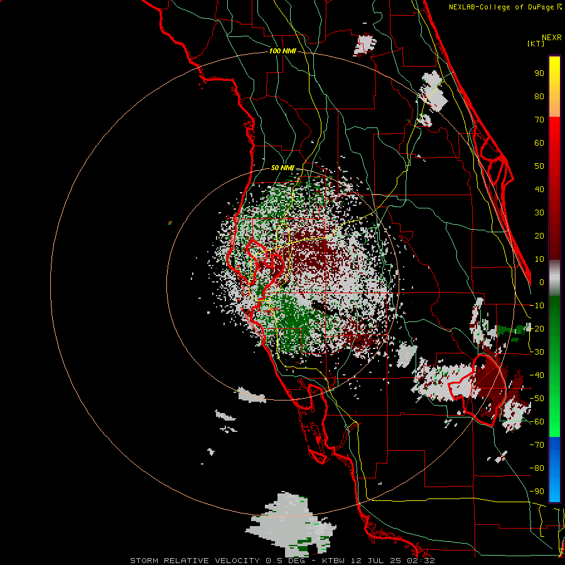Click the -90 value on velocity scale
The height and width of the screenshot is (565, 565).
[x=537, y=492]
